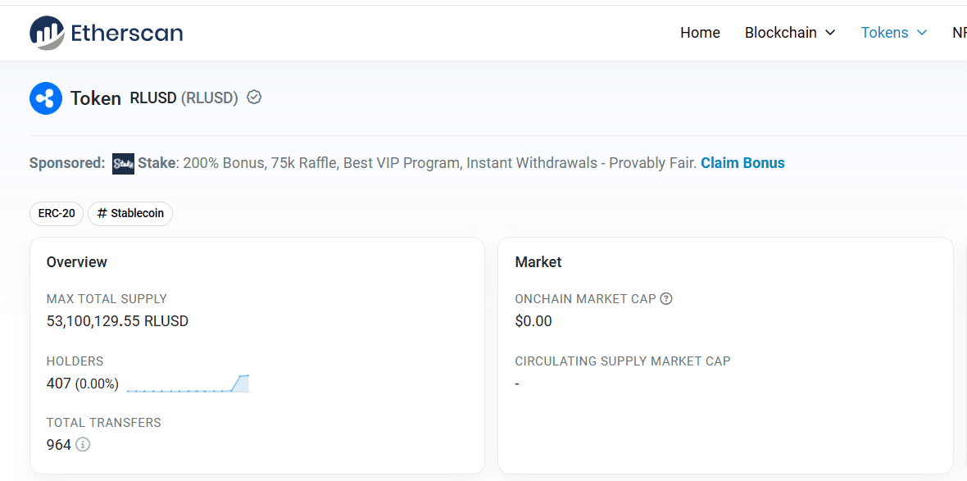Click the Total Transfers info icon
The image size is (967, 481).
point(83,445)
